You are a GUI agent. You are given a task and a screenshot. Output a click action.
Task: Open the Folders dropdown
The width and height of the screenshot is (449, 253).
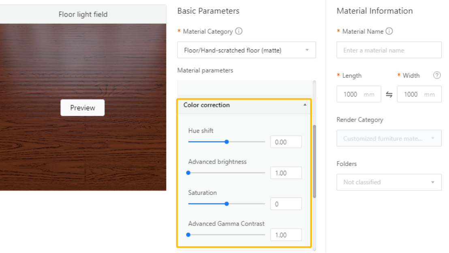point(389,182)
